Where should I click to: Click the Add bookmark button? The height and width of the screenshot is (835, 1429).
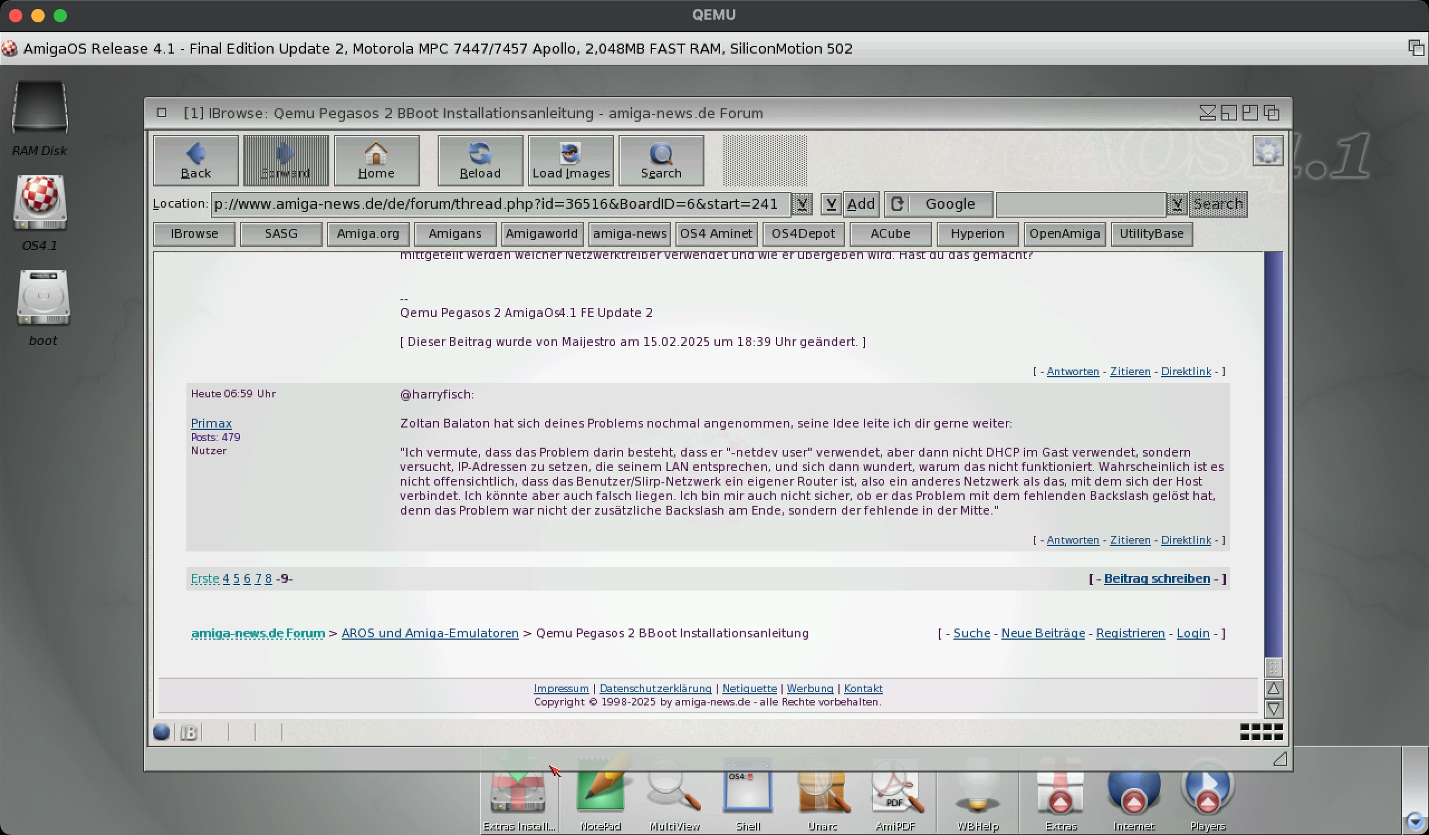click(861, 204)
